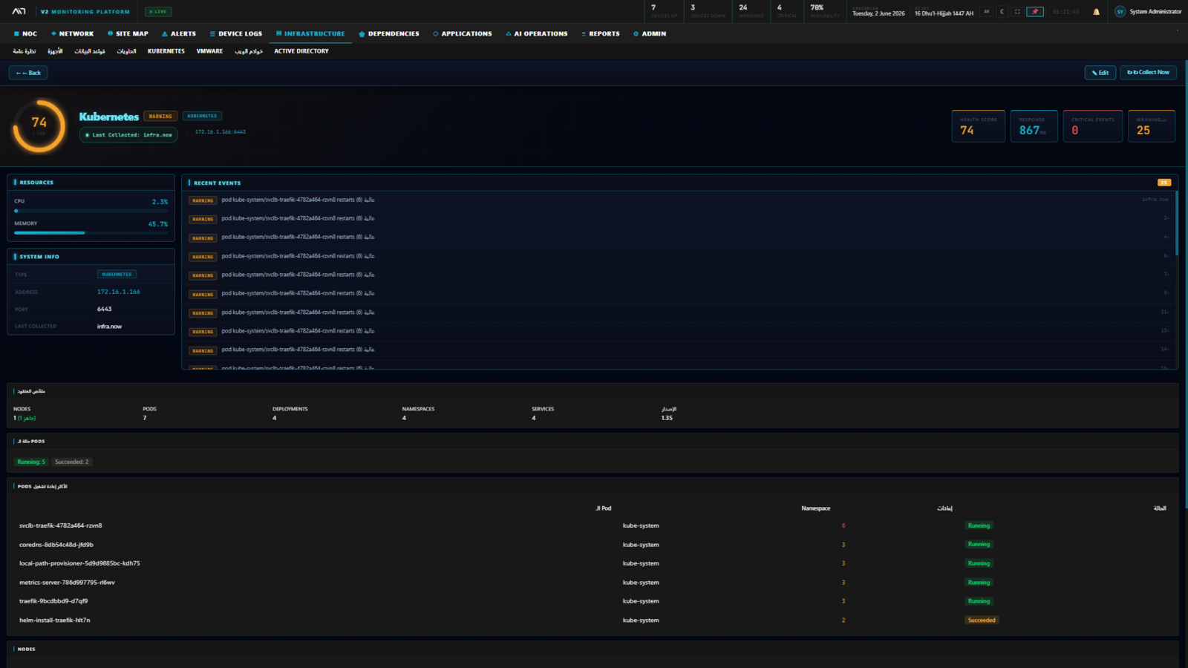
Task: Click the Critical counter showing 4
Action: (786, 11)
